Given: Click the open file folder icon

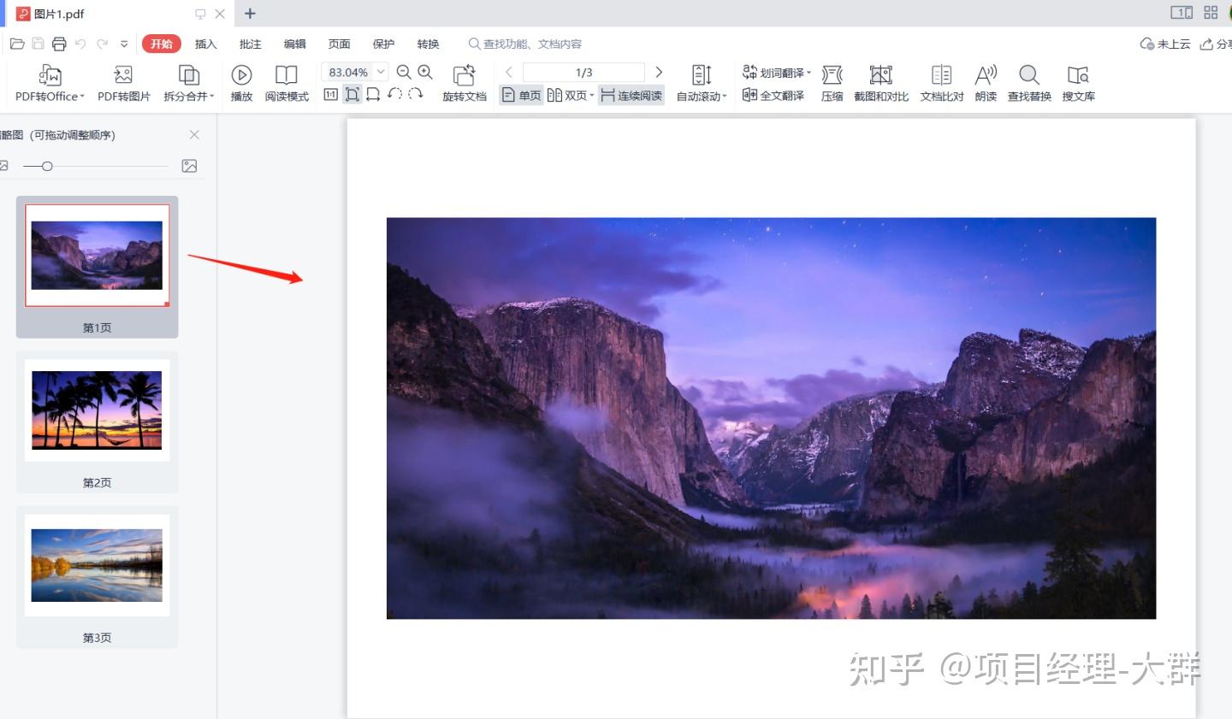Looking at the screenshot, I should tap(16, 44).
